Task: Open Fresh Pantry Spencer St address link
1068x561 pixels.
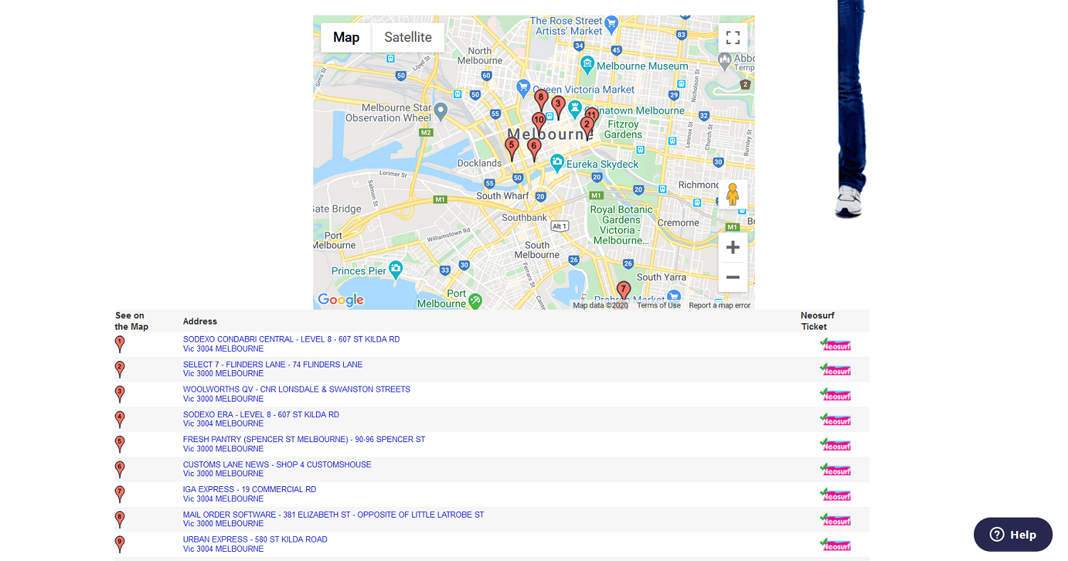Action: 304,444
